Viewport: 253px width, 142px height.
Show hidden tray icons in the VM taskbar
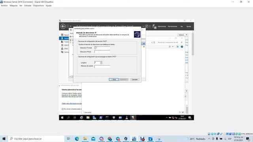click(x=166, y=118)
